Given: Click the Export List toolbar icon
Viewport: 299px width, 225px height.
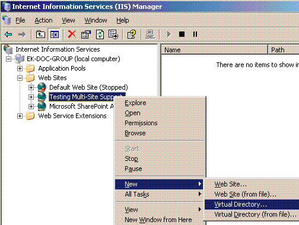Looking at the screenshot, I should point(113,34).
